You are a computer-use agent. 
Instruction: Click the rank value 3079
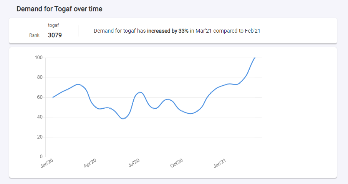click(55, 35)
